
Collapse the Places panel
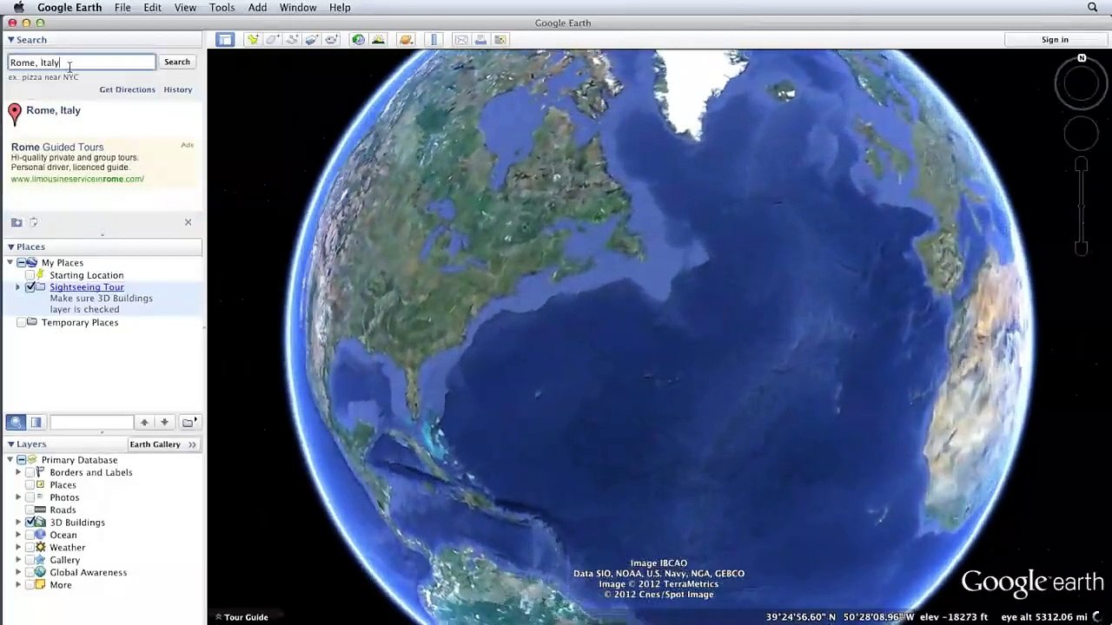(x=10, y=247)
